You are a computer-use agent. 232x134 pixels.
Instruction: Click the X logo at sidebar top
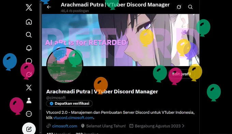click(x=29, y=7)
